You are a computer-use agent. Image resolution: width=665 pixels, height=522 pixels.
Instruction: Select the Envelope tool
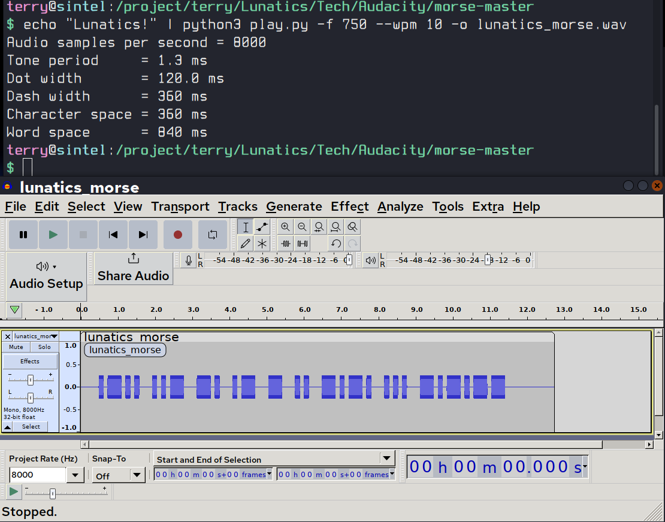point(262,227)
